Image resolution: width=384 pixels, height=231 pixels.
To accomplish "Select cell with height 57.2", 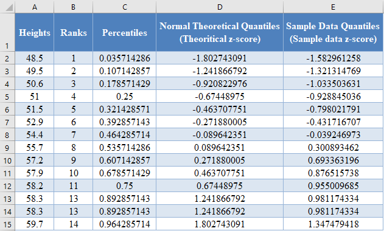I will (x=35, y=160).
